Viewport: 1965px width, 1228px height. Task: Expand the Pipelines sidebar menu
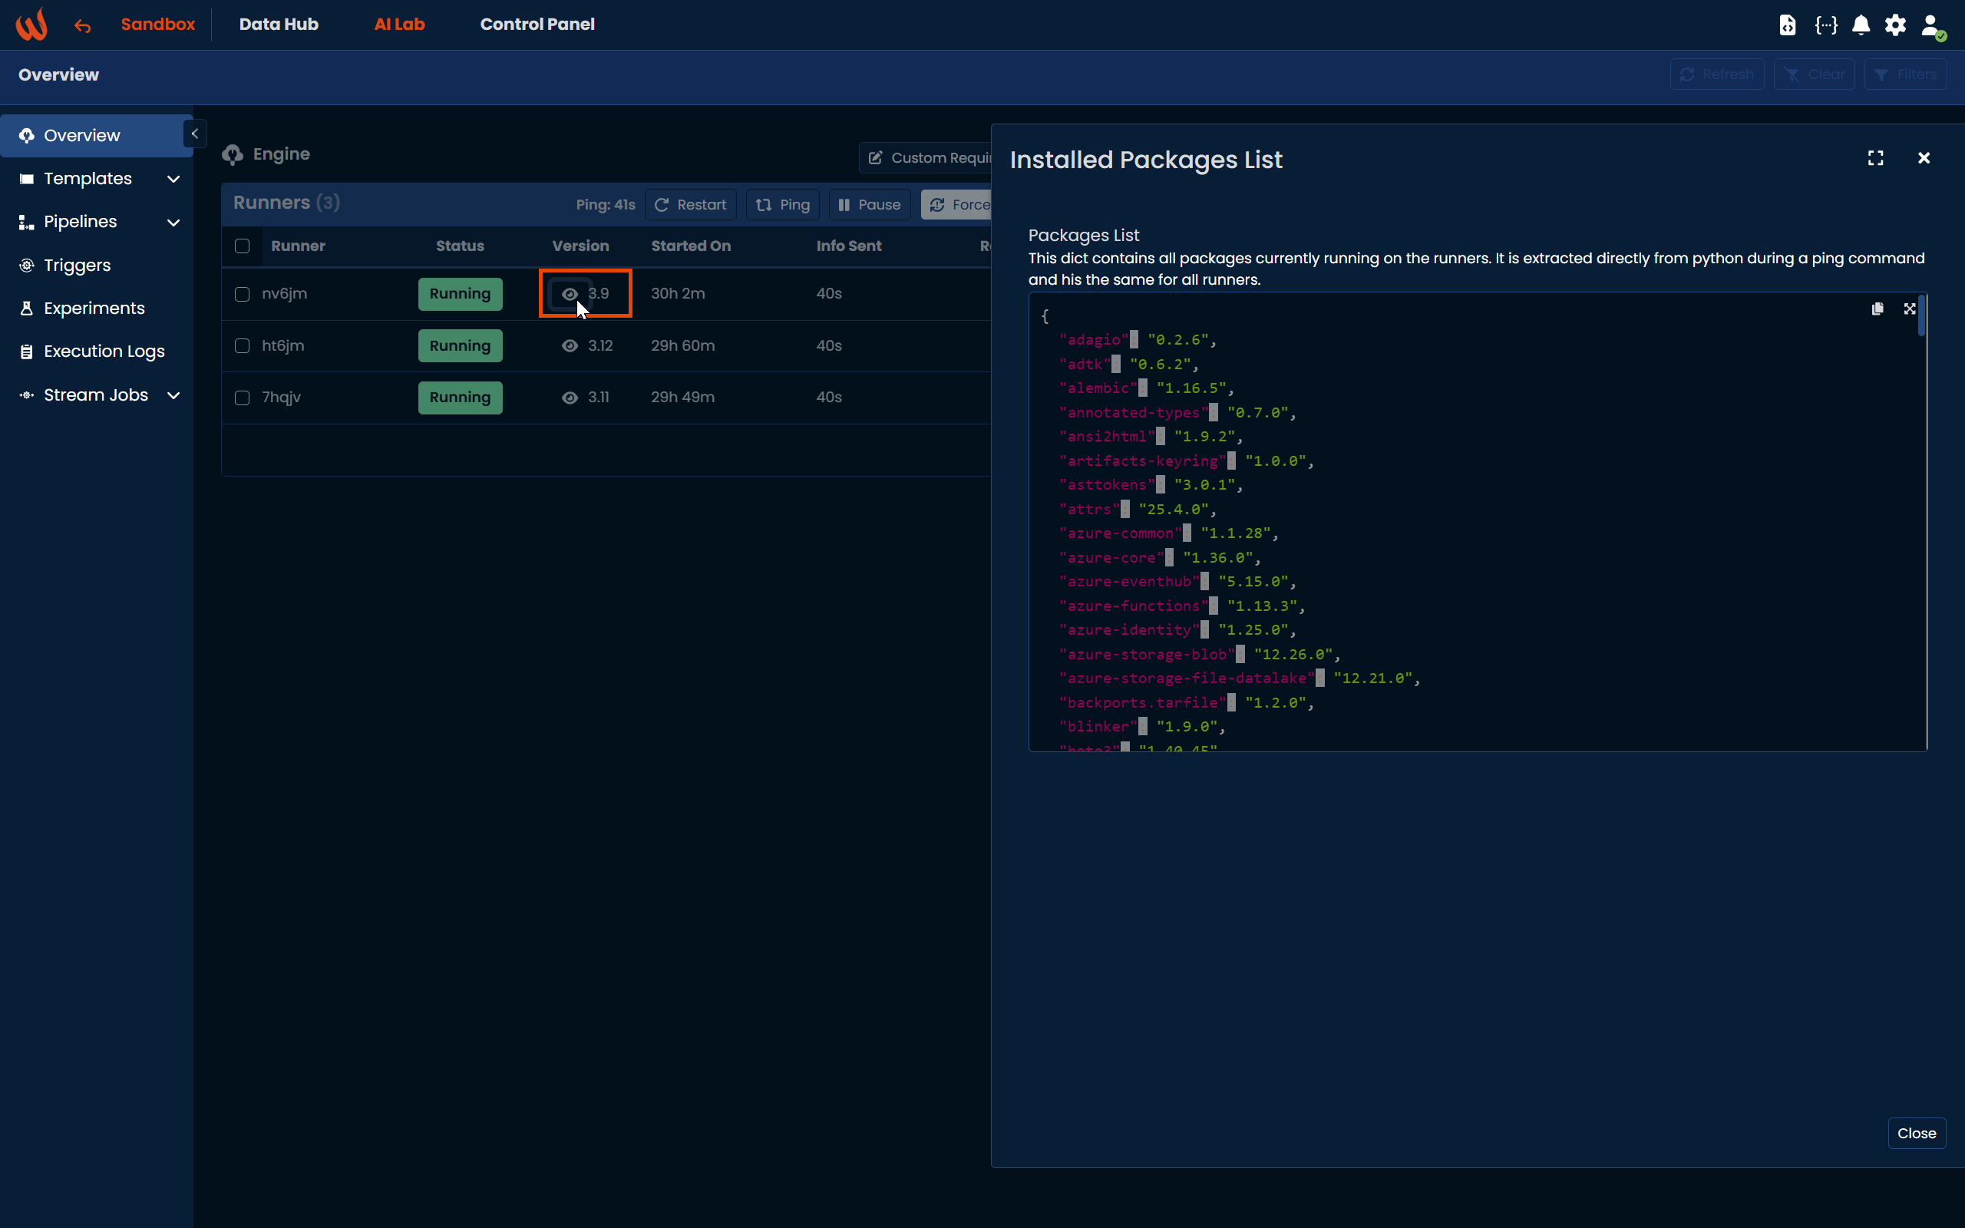[173, 222]
